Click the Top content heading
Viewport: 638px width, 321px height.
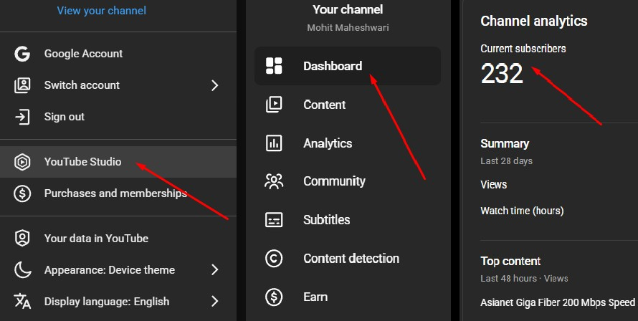pyautogui.click(x=510, y=262)
